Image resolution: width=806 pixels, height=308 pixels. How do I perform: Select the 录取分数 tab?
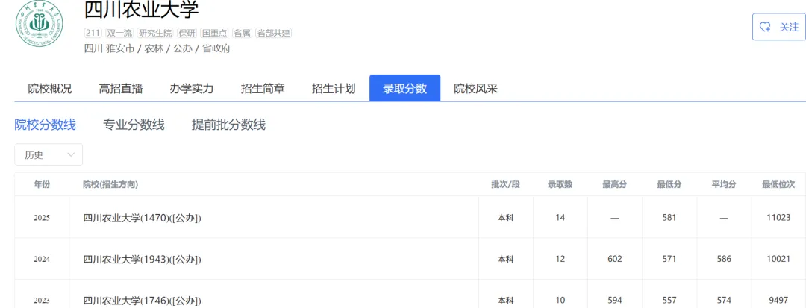pos(405,88)
